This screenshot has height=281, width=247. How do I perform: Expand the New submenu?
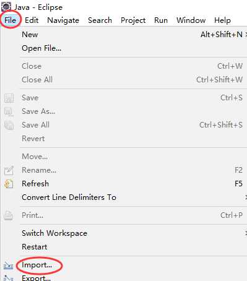pos(133,35)
